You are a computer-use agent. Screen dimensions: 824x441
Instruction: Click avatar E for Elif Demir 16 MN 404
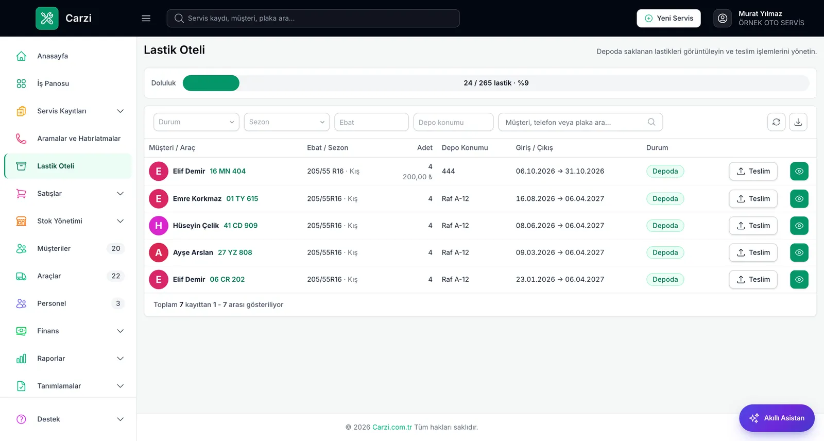pos(159,171)
